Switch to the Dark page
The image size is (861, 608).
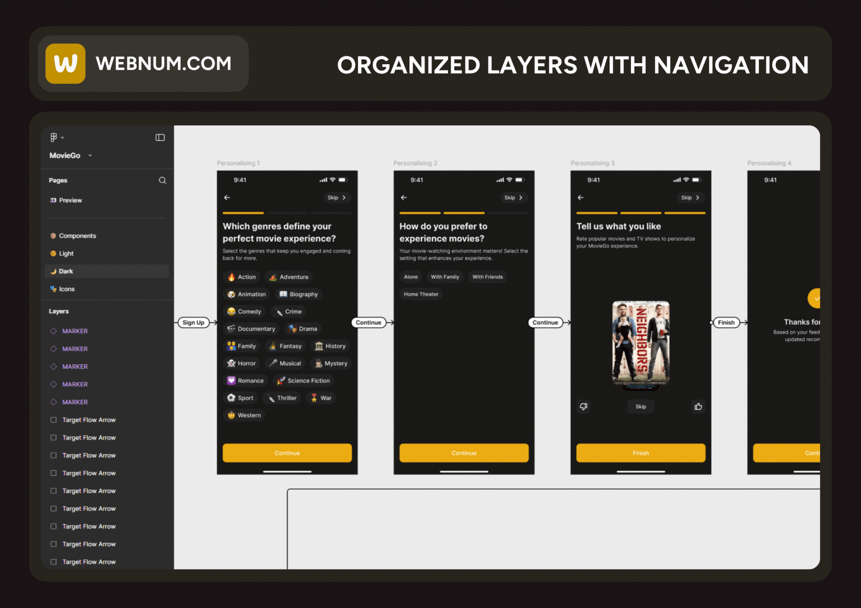[x=66, y=271]
